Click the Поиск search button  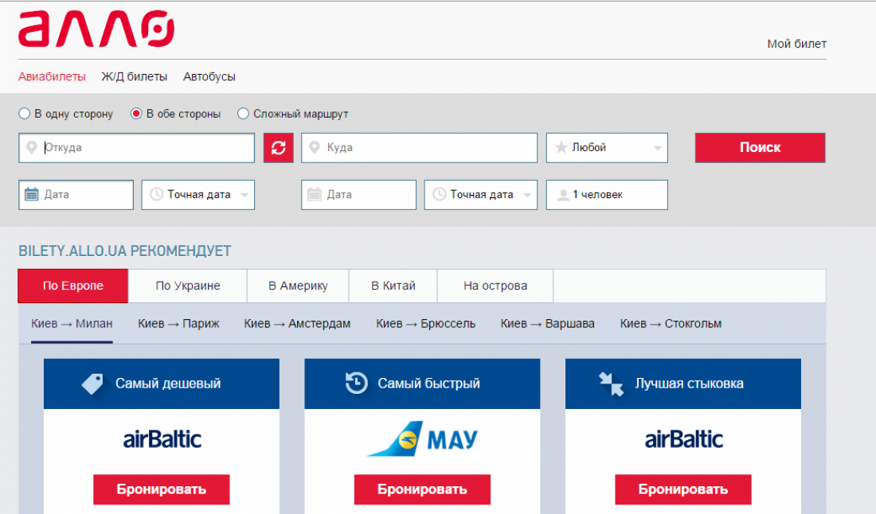click(x=759, y=147)
